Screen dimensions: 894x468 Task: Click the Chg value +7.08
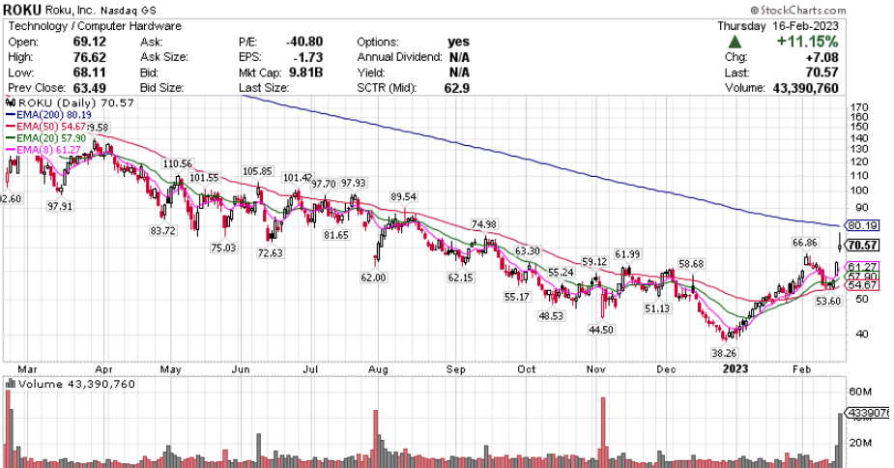coord(822,57)
